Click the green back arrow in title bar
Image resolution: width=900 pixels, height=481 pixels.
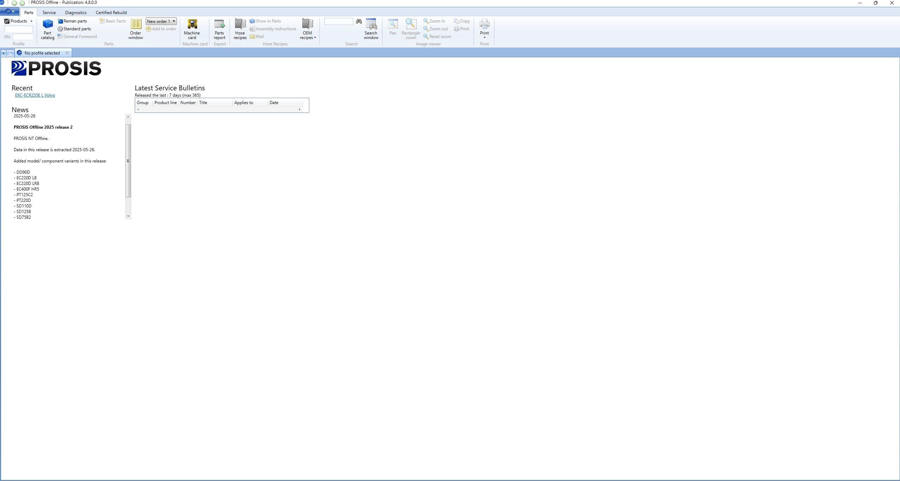click(x=14, y=3)
